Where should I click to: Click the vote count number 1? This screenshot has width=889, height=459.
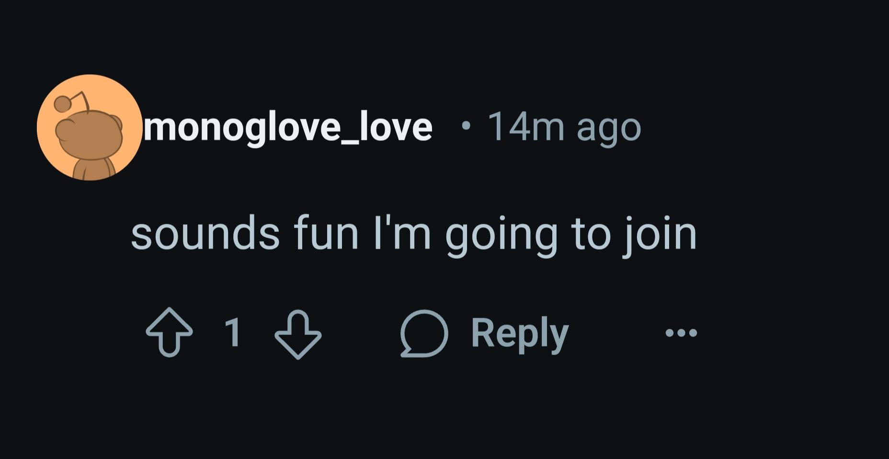point(233,333)
